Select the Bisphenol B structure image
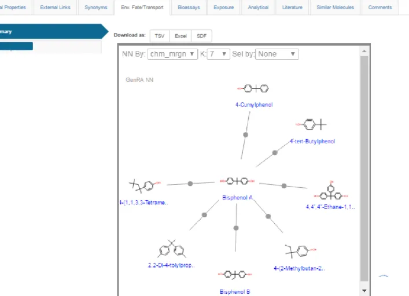409x296 pixels. click(x=235, y=274)
